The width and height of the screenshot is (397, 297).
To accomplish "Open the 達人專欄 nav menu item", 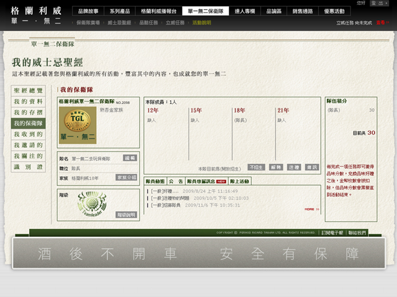I will coord(245,11).
